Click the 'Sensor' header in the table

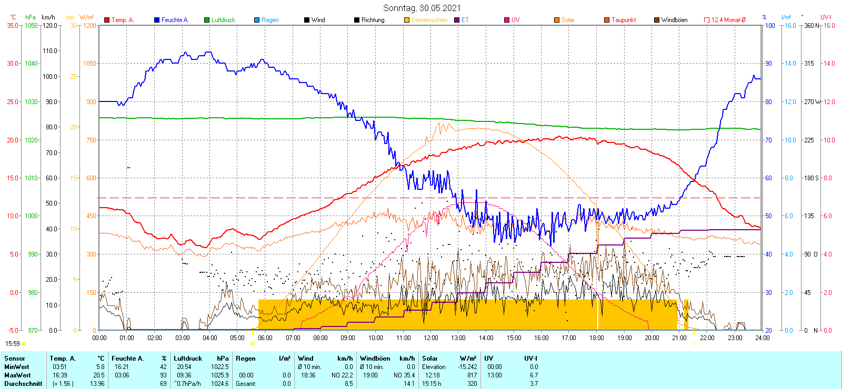click(x=15, y=359)
